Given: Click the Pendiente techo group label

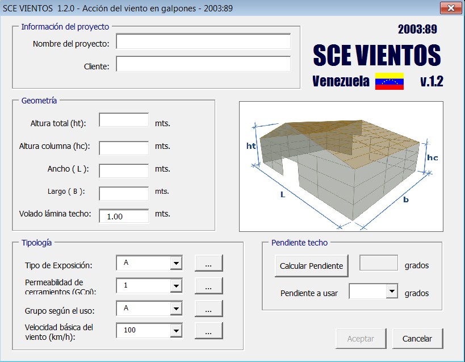Looking at the screenshot, I should (300, 243).
